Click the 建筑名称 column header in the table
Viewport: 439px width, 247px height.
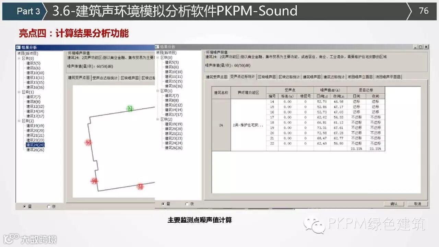click(x=221, y=93)
